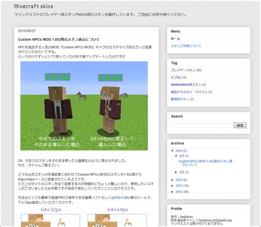The image size is (261, 227).
Task: Open the 6月 archive link
Action: (x=182, y=156)
